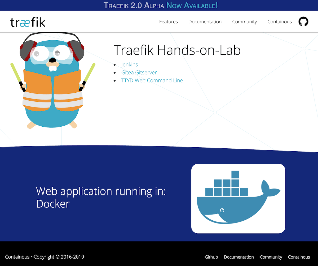Open the Jenkins link
This screenshot has height=266, width=318.
130,65
